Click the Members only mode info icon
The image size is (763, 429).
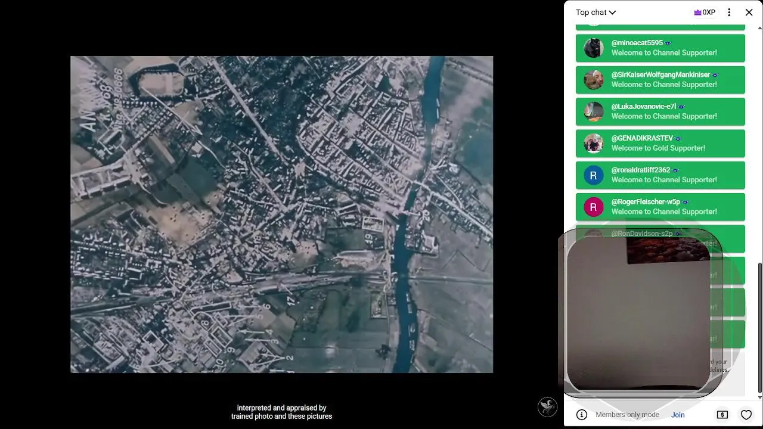pos(582,415)
